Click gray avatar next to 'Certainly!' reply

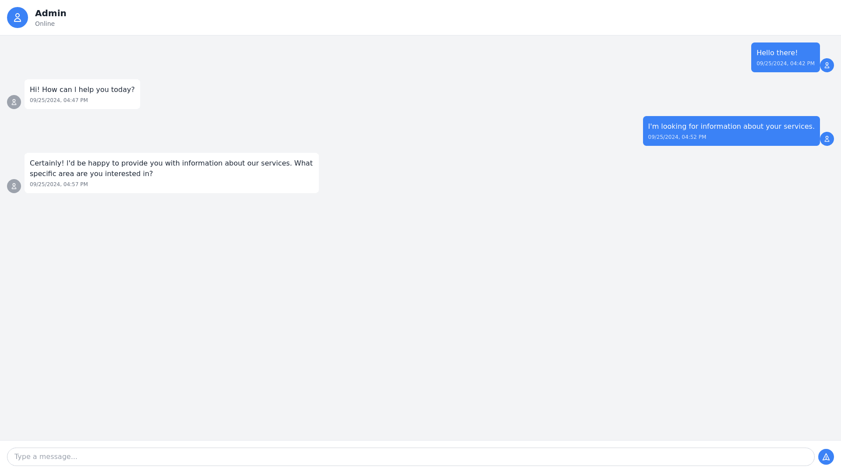click(14, 186)
